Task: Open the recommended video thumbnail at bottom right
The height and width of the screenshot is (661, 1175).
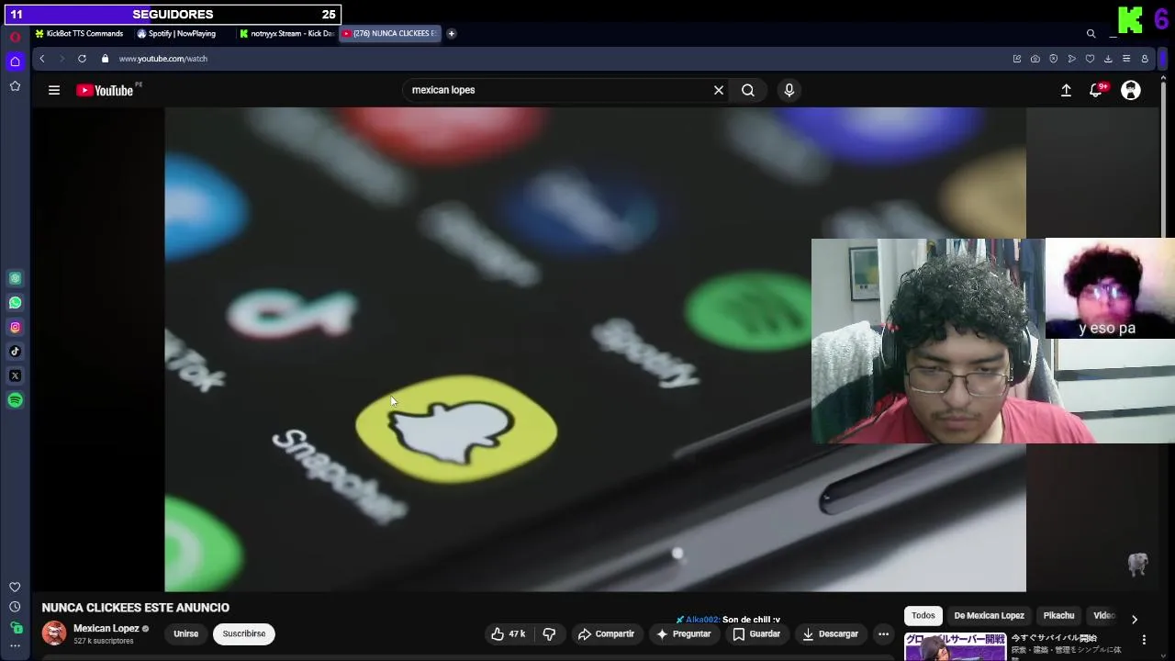Action: click(955, 646)
